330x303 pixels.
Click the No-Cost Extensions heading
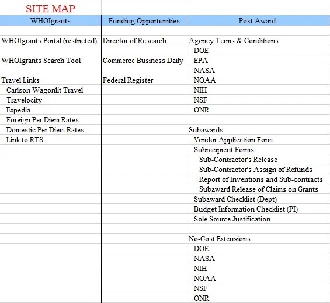220,239
